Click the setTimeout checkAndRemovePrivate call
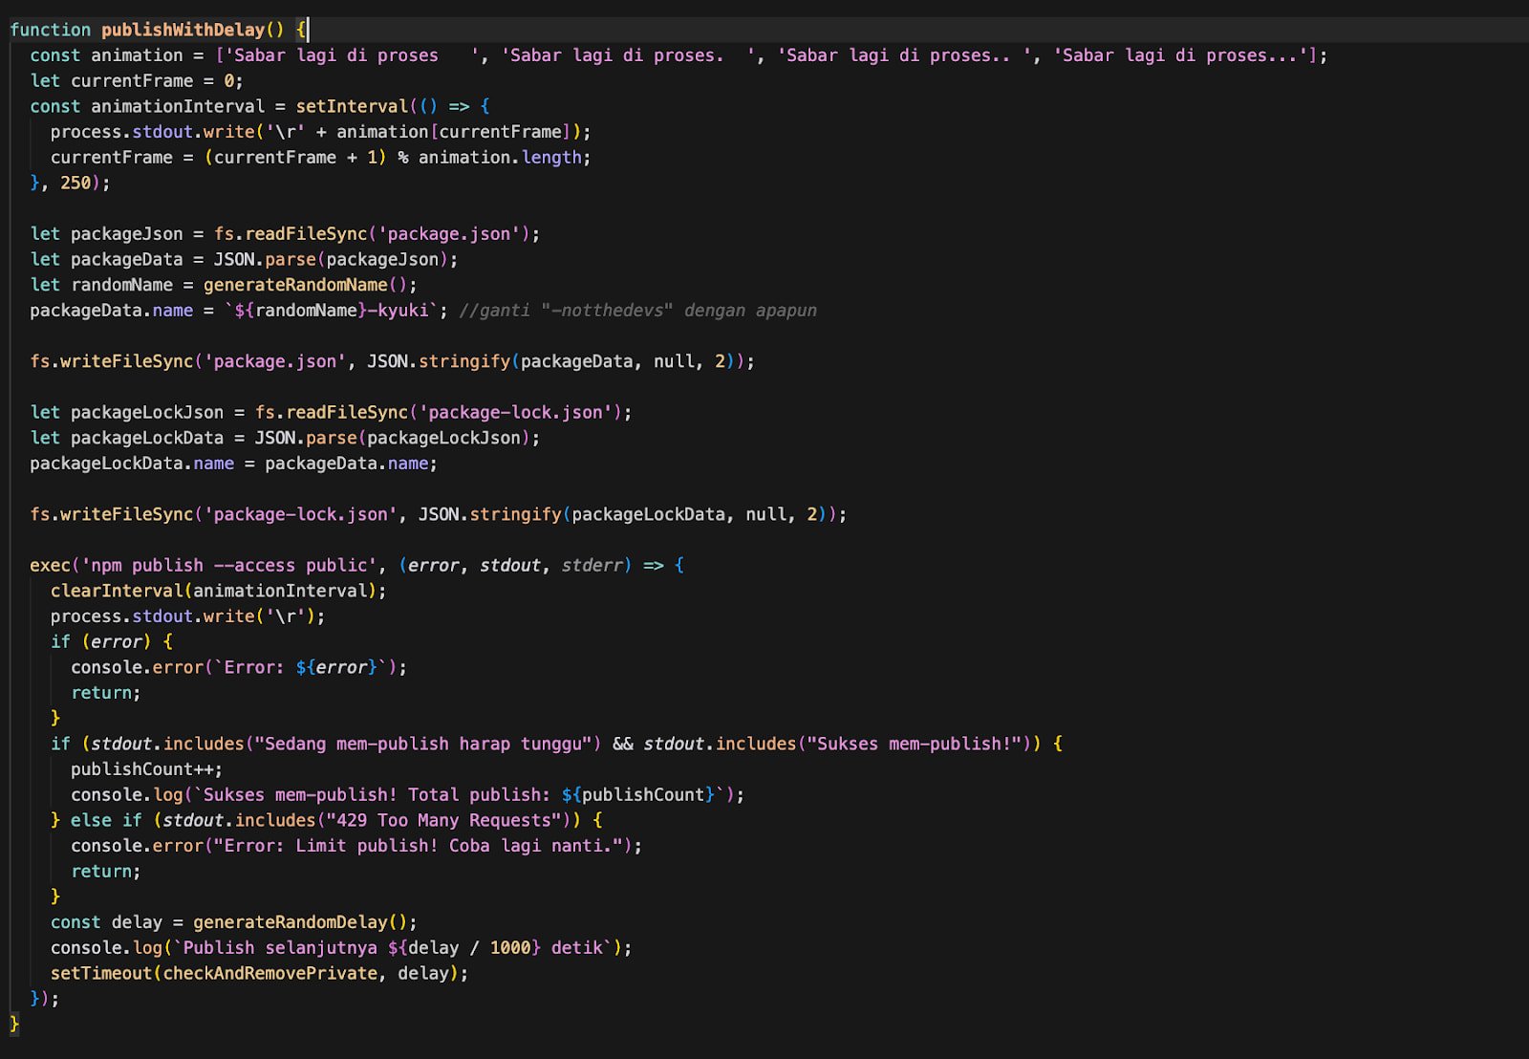1529x1059 pixels. tap(258, 973)
